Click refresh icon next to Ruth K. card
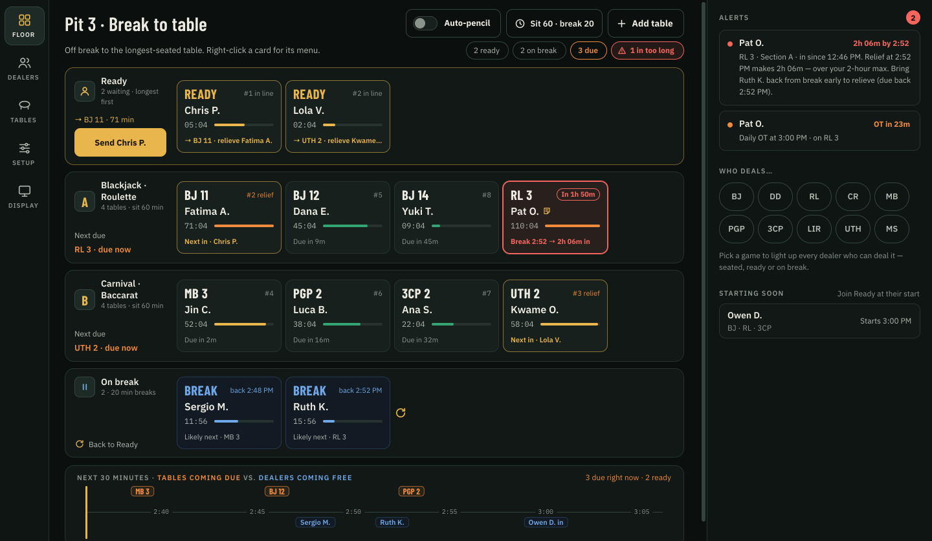The image size is (932, 541). (x=401, y=413)
